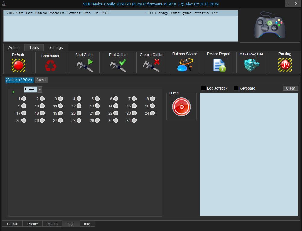Click the Make Reg File cube icon
302x231 pixels.
click(x=251, y=65)
